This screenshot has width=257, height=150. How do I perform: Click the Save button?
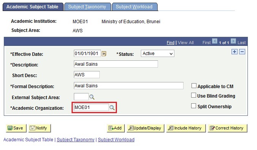16,128
